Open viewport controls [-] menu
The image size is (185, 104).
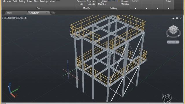click(x=3, y=18)
